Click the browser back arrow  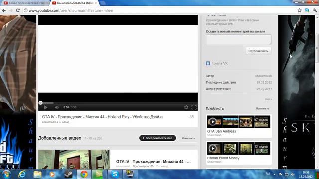pyautogui.click(x=4, y=10)
